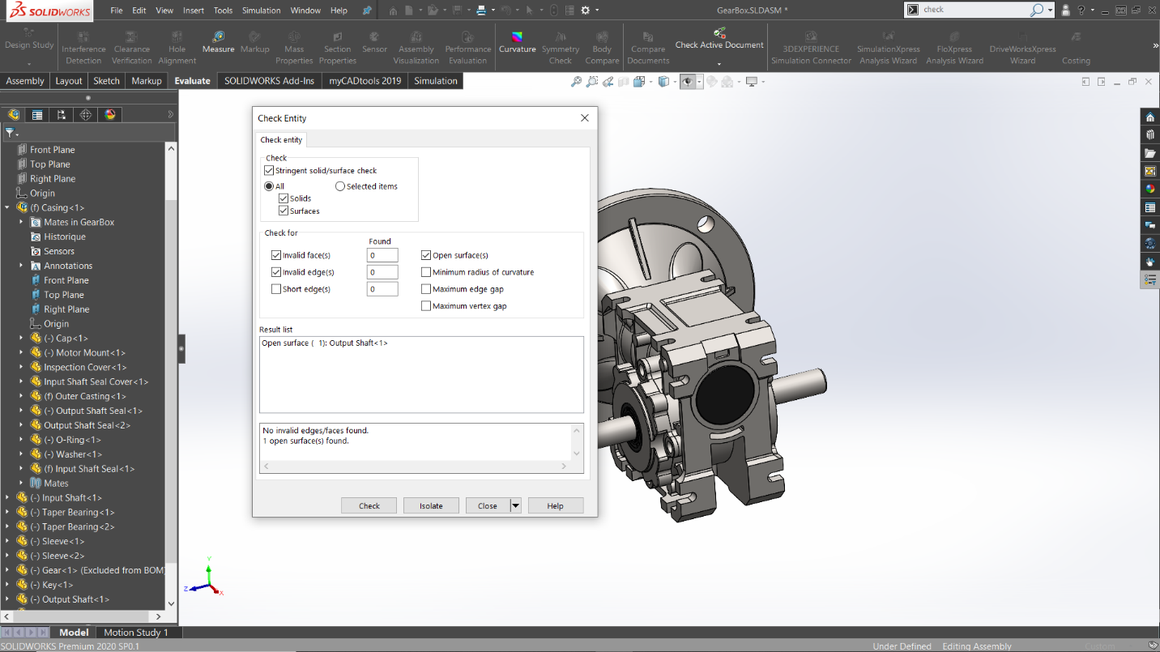The height and width of the screenshot is (652, 1160).
Task: Click the Short edge(s) found value field
Action: 382,289
